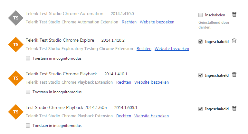Remove Telerik Chrome Explore using trash icon

[234, 41]
